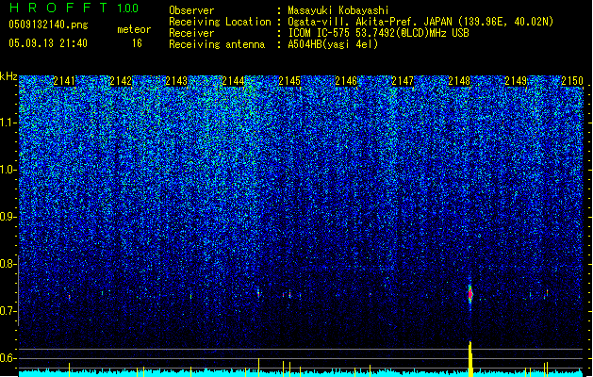Click the 'Receiving Location' label
593x377 pixels.
tap(220, 22)
